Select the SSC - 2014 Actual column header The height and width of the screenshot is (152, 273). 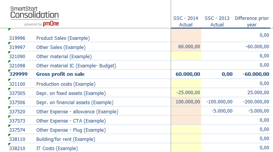coord(186,21)
